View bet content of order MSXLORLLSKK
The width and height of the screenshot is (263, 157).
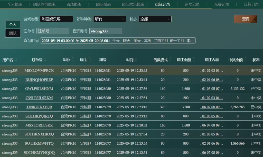click(x=212, y=125)
